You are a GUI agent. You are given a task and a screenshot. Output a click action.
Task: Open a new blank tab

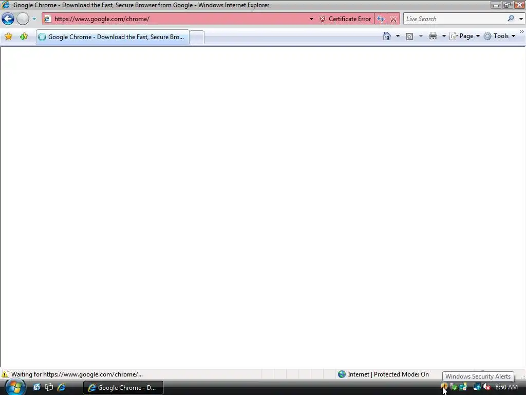coord(197,37)
